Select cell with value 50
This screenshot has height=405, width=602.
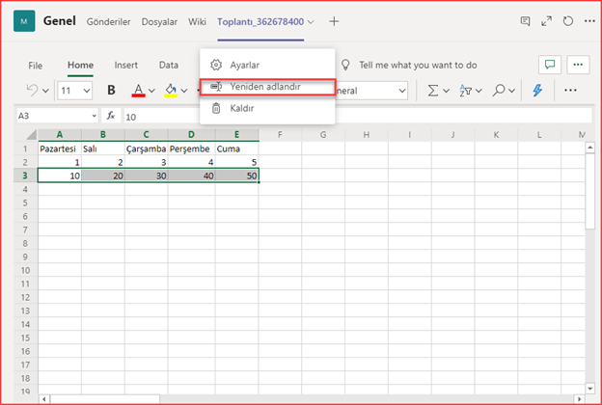pyautogui.click(x=237, y=175)
